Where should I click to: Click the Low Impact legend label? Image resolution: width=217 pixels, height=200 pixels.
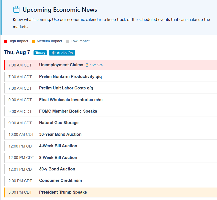pyautogui.click(x=80, y=41)
